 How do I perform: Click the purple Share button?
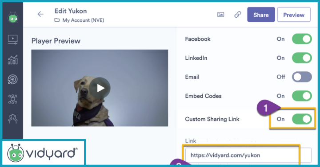point(261,15)
